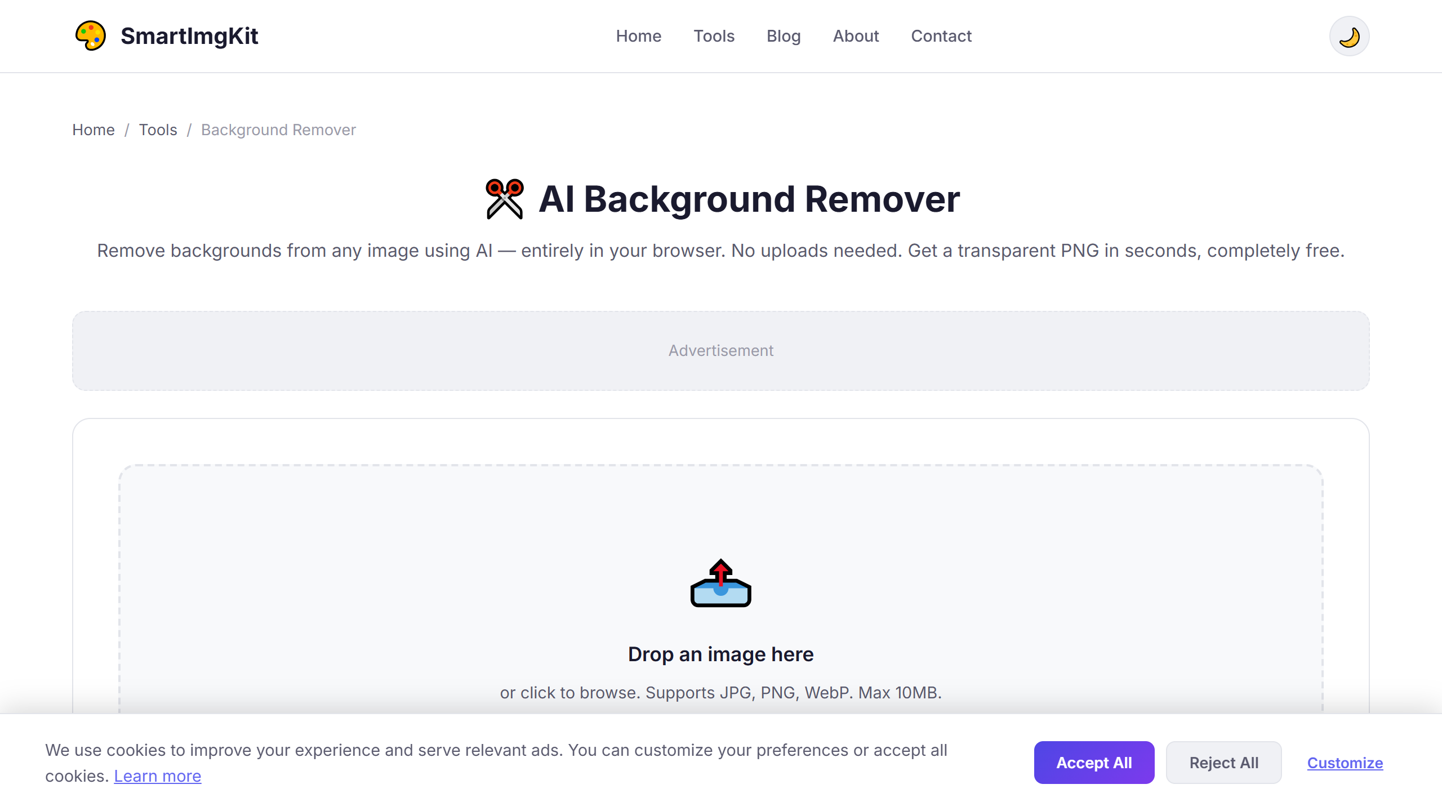Click the Advertisement placeholder banner
Image resolution: width=1442 pixels, height=811 pixels.
[x=721, y=350]
